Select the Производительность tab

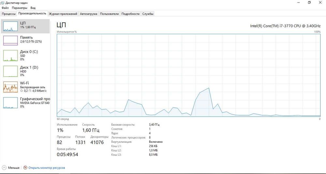tap(32, 13)
